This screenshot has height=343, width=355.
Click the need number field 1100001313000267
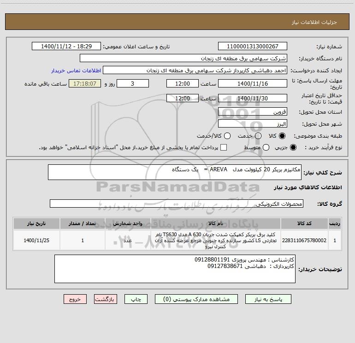click(x=253, y=46)
